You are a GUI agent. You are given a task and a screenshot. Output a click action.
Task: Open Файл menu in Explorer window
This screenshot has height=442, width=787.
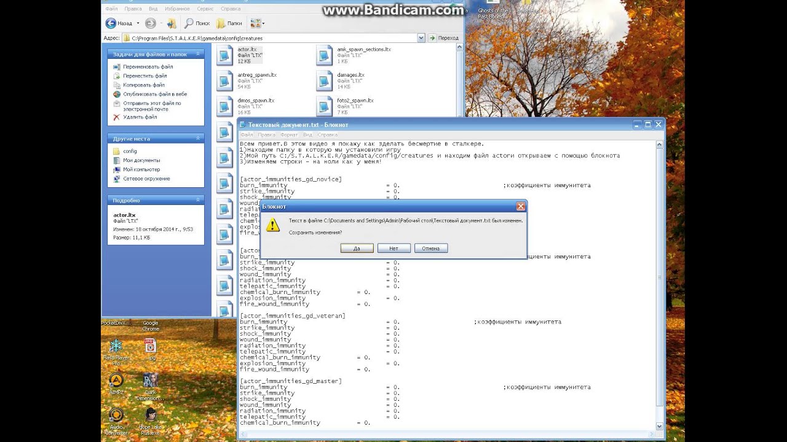point(111,9)
